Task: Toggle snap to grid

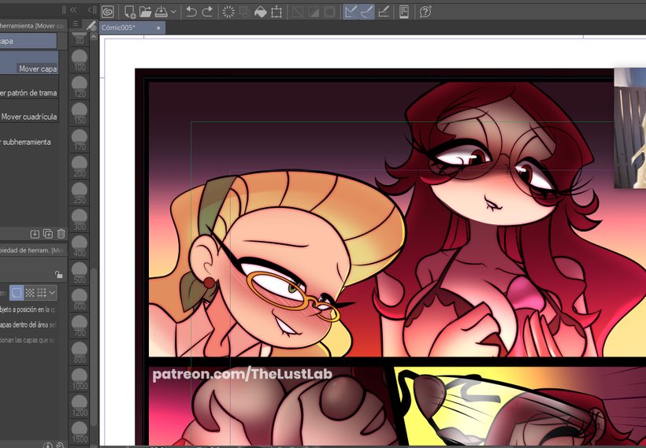Action: coord(383,12)
